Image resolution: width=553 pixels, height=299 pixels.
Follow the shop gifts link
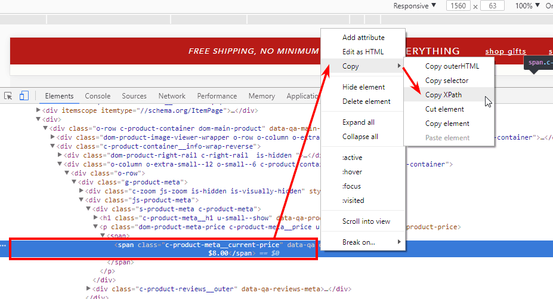[x=505, y=52]
